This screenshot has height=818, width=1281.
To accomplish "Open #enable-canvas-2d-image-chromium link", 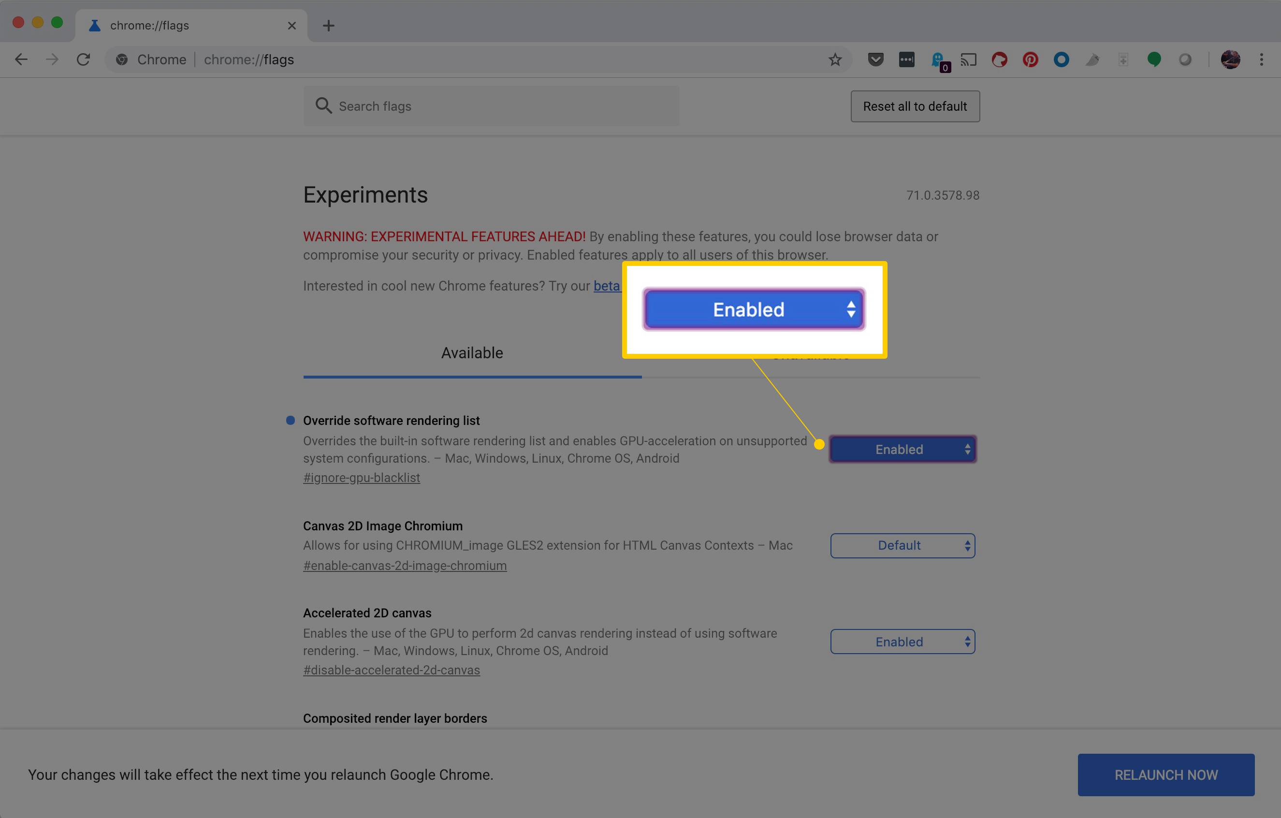I will [405, 565].
